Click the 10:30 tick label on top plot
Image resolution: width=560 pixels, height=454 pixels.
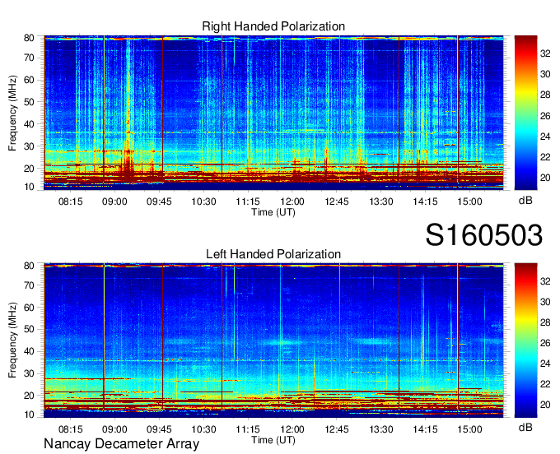pyautogui.click(x=203, y=202)
